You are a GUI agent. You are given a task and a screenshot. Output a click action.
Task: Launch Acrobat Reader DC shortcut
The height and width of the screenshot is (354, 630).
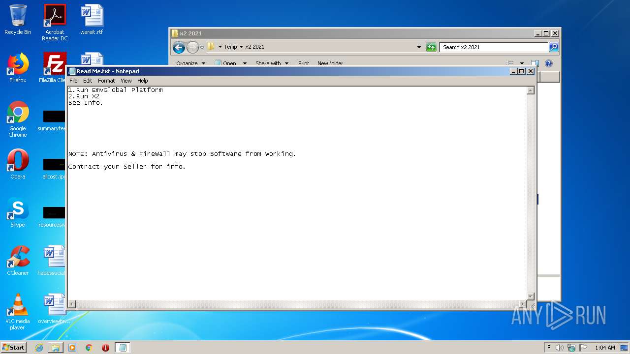click(x=55, y=23)
